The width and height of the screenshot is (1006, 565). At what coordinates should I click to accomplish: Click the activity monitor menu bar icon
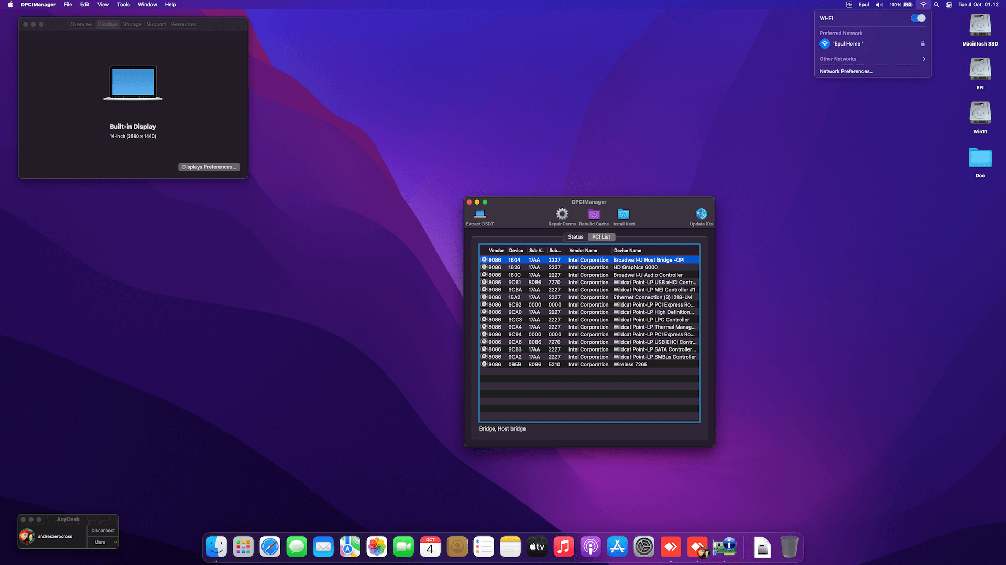coord(849,5)
